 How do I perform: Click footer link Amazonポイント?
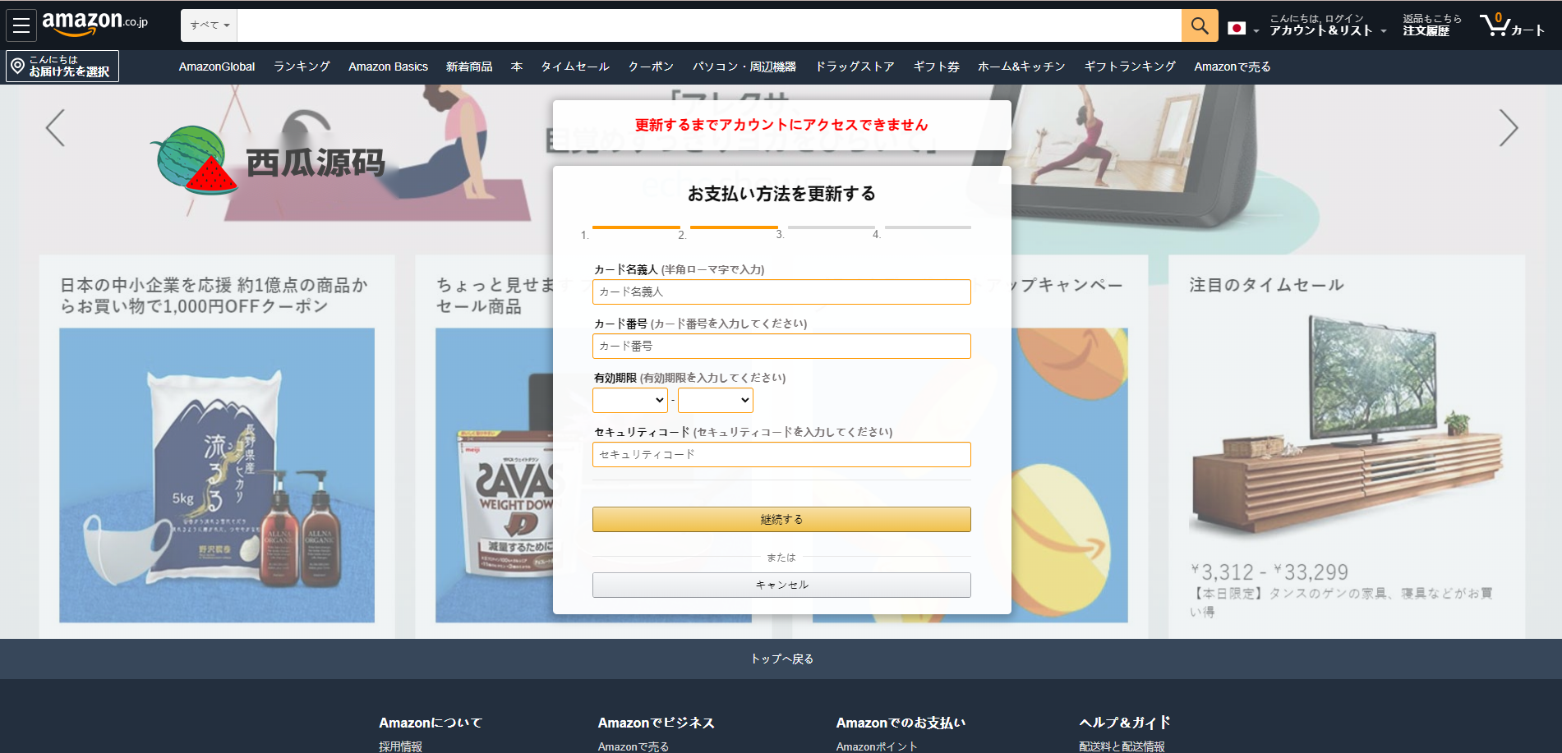(x=876, y=746)
